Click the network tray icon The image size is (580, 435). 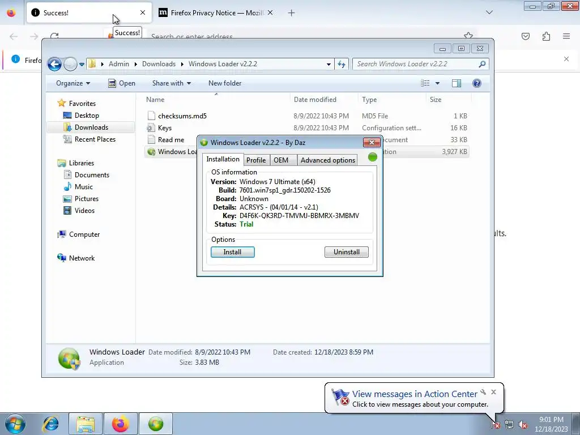click(x=509, y=425)
